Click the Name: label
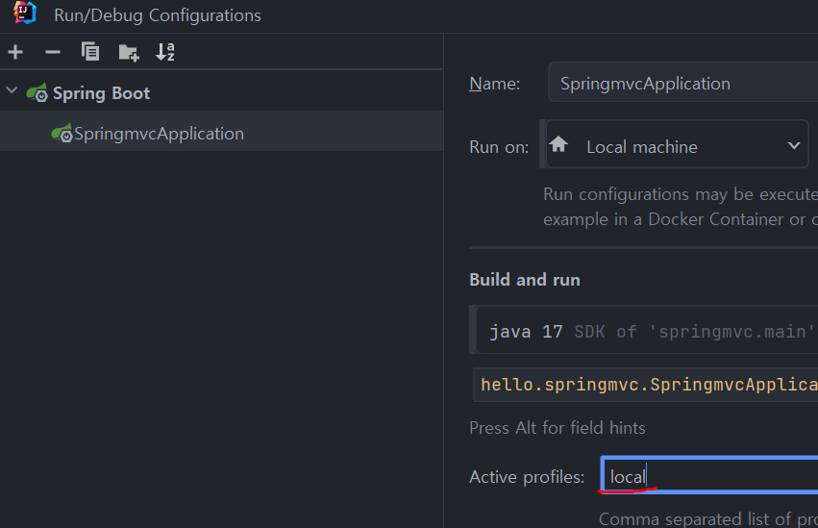The width and height of the screenshot is (818, 528). pos(495,84)
